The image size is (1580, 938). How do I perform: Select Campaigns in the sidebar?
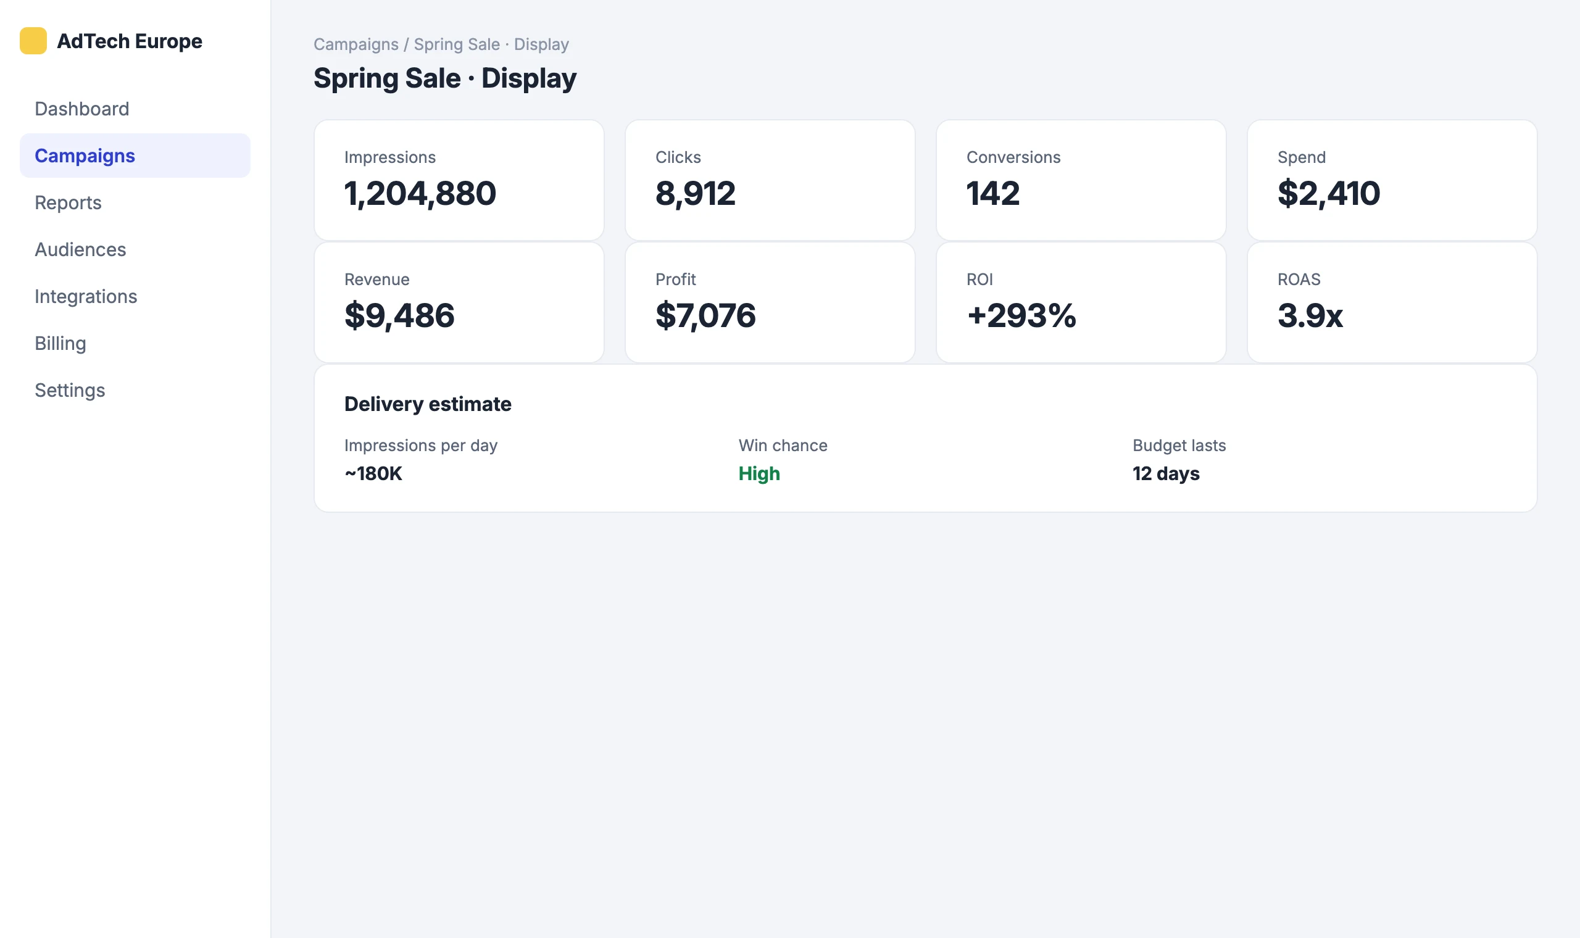click(x=135, y=156)
